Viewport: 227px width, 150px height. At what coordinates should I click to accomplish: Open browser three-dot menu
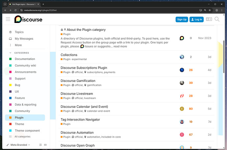click(222, 10)
